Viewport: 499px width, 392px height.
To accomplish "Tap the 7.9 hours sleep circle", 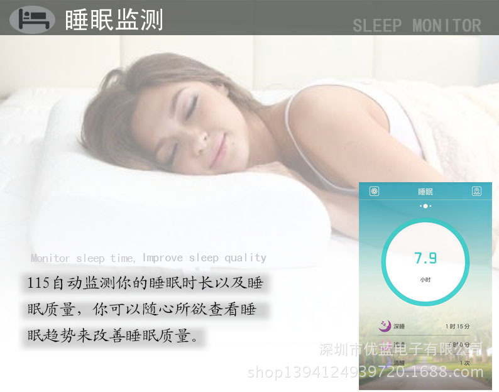I will click(x=425, y=262).
